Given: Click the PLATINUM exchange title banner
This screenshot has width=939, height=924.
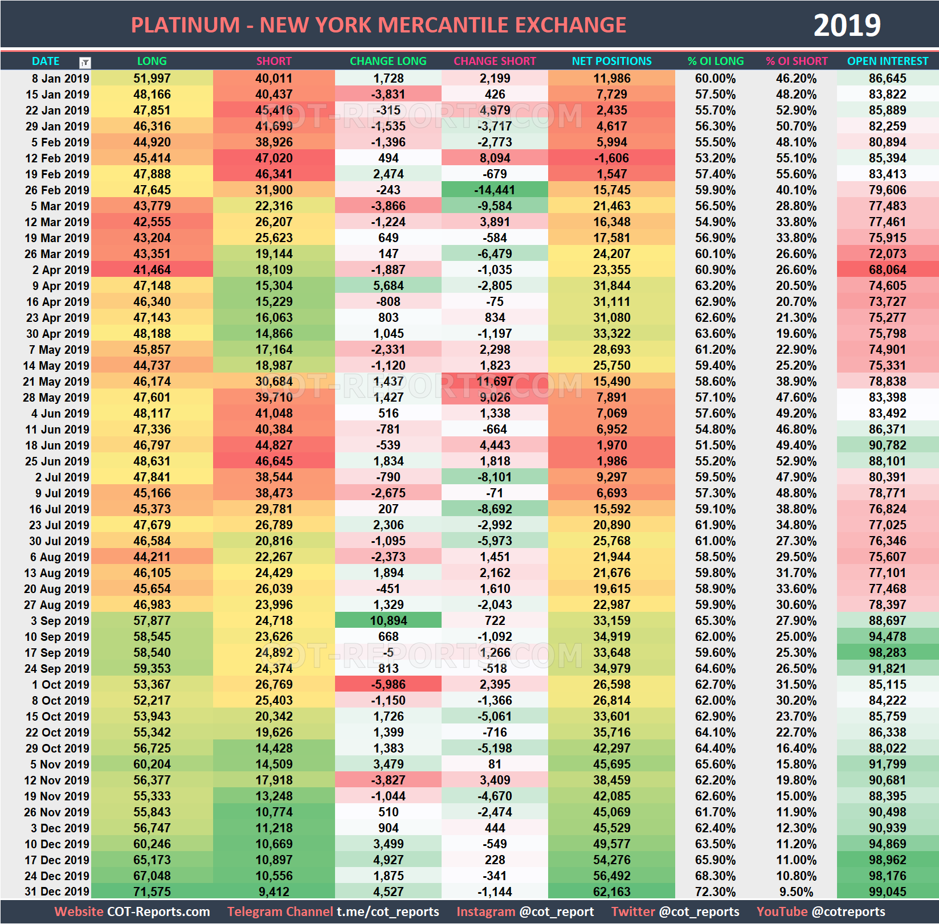Looking at the screenshot, I should point(379,24).
